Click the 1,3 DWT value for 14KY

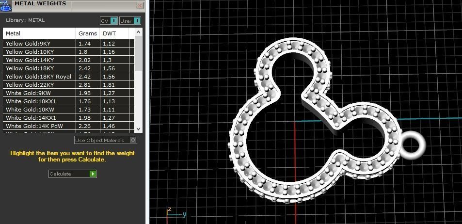pyautogui.click(x=107, y=60)
